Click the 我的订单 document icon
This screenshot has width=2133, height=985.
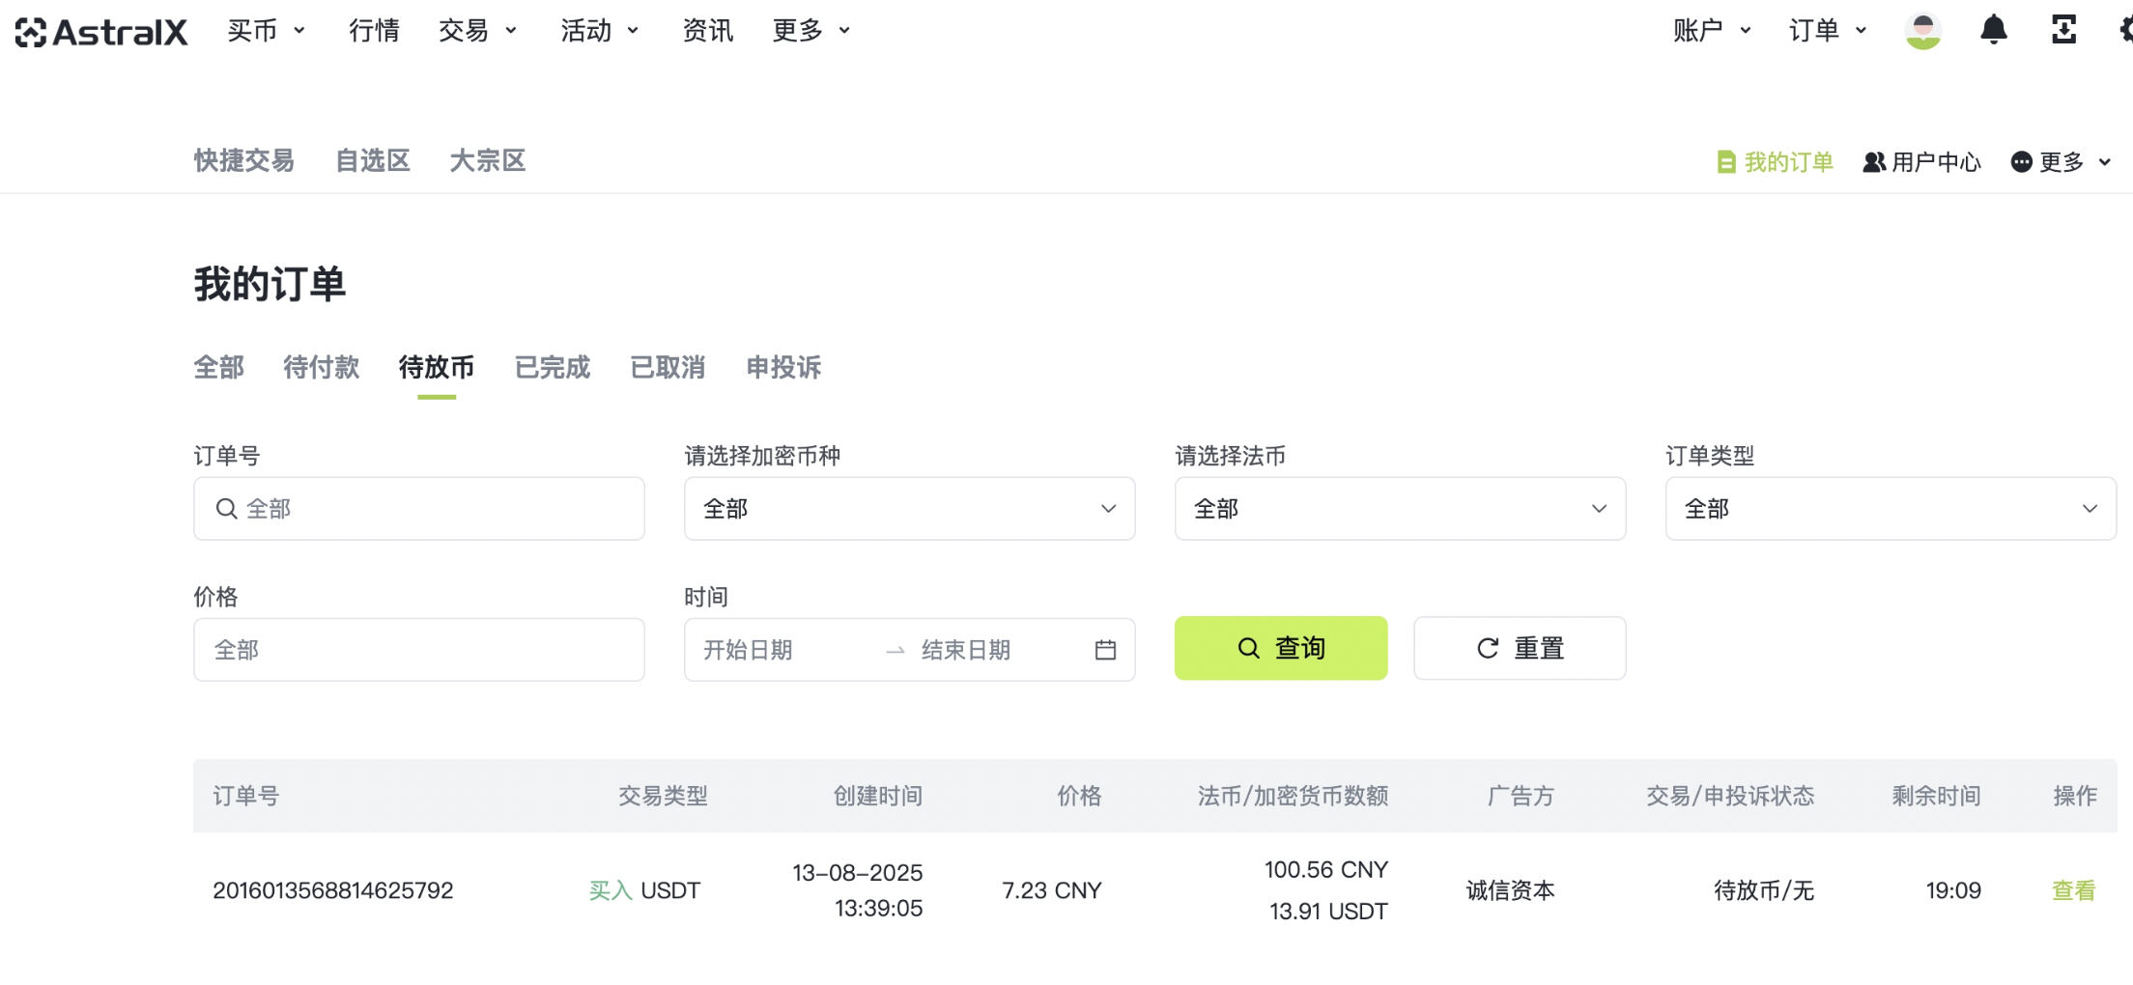(x=1726, y=162)
